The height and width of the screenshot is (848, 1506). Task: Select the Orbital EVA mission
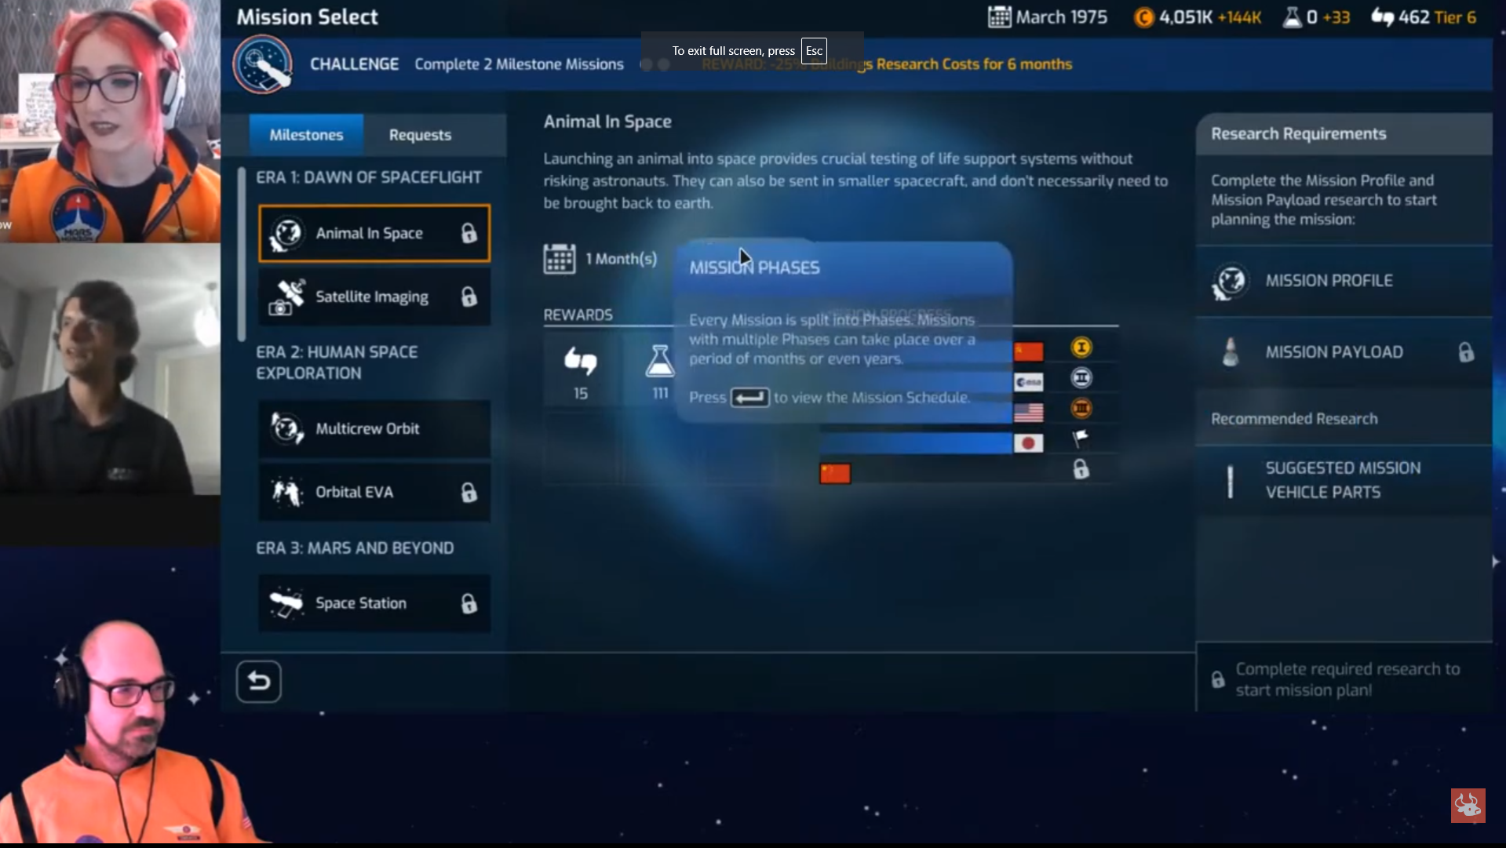(x=374, y=493)
